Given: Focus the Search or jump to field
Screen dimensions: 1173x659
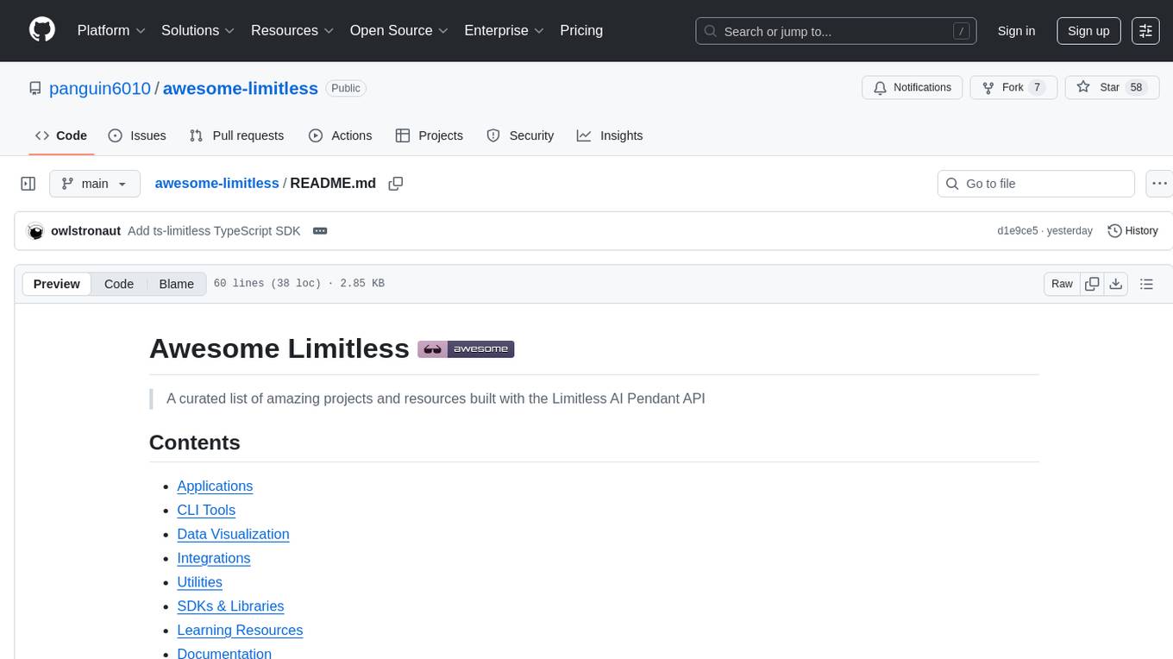Looking at the screenshot, I should coord(836,31).
